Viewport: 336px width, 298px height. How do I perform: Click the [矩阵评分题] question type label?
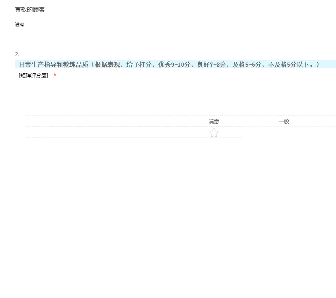[34, 76]
